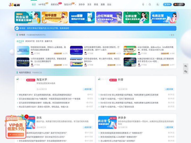
Task: Click 更多文章 in 拼多多 card
Action: tap(169, 127)
